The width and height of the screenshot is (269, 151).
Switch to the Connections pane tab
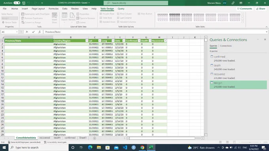(x=226, y=46)
